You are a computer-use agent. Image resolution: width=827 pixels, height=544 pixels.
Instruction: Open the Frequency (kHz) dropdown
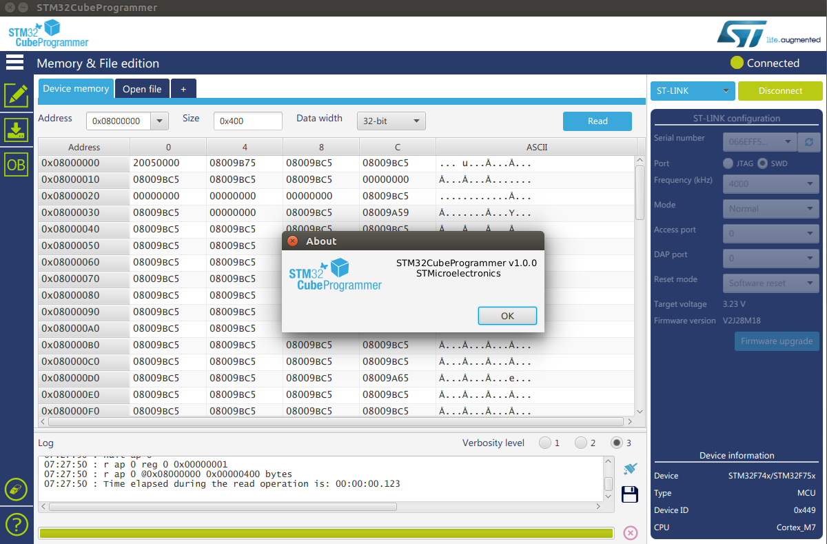(771, 183)
